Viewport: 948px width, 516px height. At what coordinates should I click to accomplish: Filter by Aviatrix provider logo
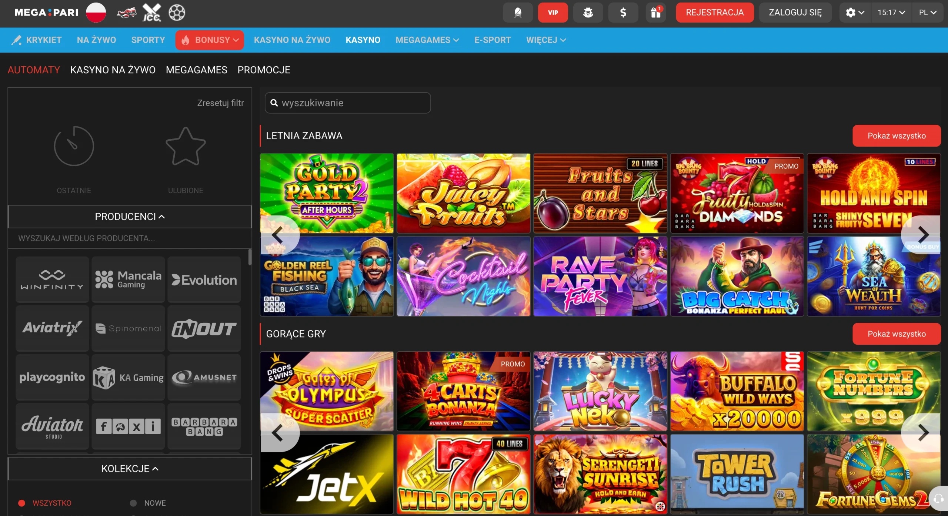pyautogui.click(x=52, y=328)
